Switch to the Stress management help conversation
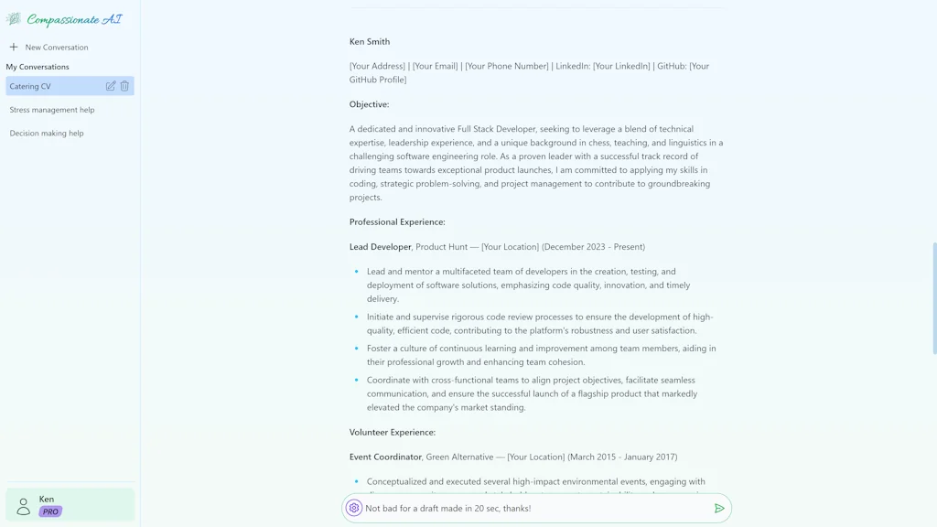937x527 pixels. click(x=52, y=110)
